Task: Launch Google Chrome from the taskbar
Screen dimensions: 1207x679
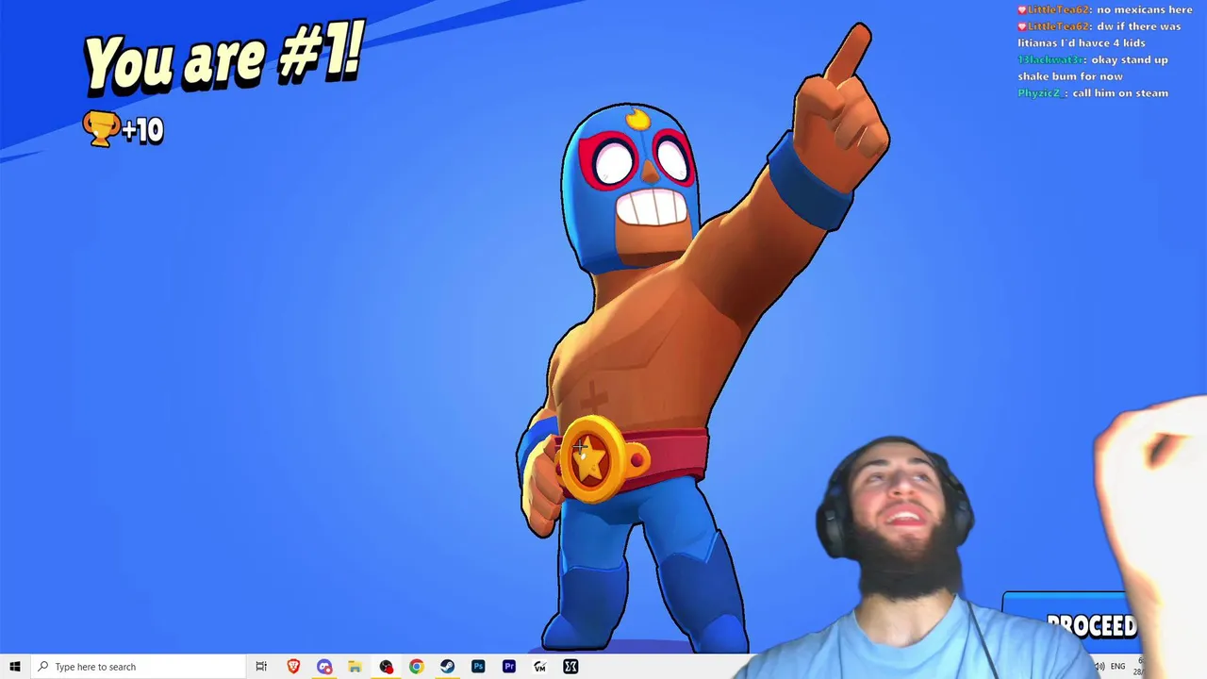Action: click(x=416, y=667)
